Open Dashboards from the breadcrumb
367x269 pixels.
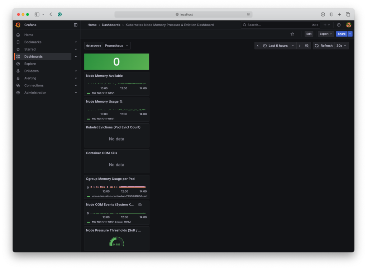[x=111, y=25]
